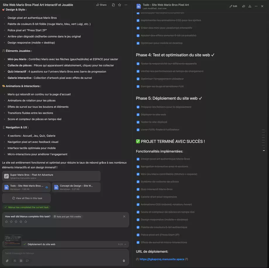Click the Todo title in document header
This screenshot has width=269, height=268.
point(166,5)
